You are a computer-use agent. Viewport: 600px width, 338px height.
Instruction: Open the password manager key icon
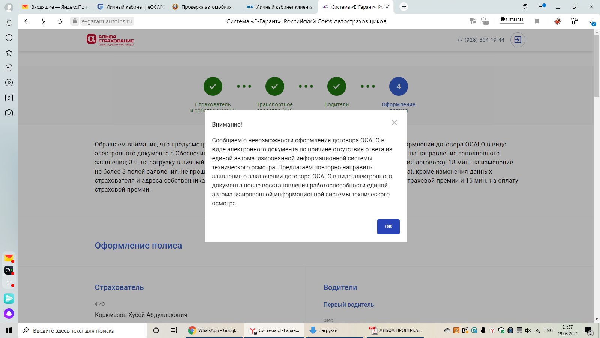(x=472, y=21)
